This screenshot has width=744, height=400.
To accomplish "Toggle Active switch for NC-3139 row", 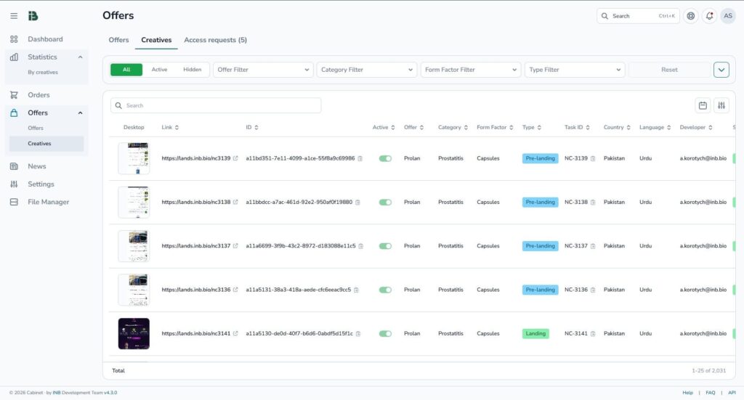I will coord(385,158).
